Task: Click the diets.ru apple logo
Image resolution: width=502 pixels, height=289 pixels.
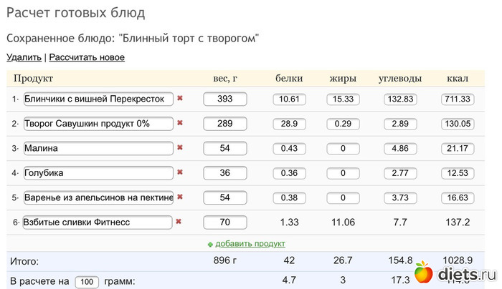Action: click(425, 274)
